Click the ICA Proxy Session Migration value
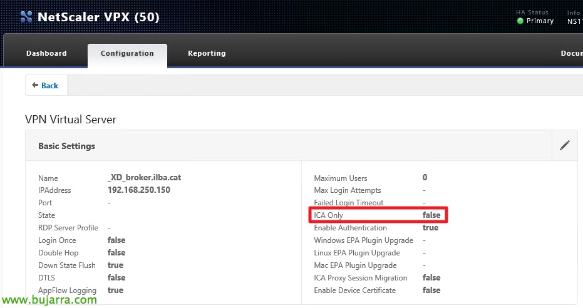Viewport: 583px width, 308px height. [431, 277]
